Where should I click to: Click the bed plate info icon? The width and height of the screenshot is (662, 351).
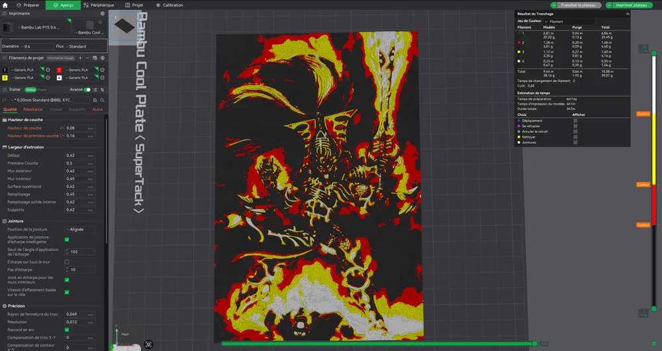click(100, 22)
